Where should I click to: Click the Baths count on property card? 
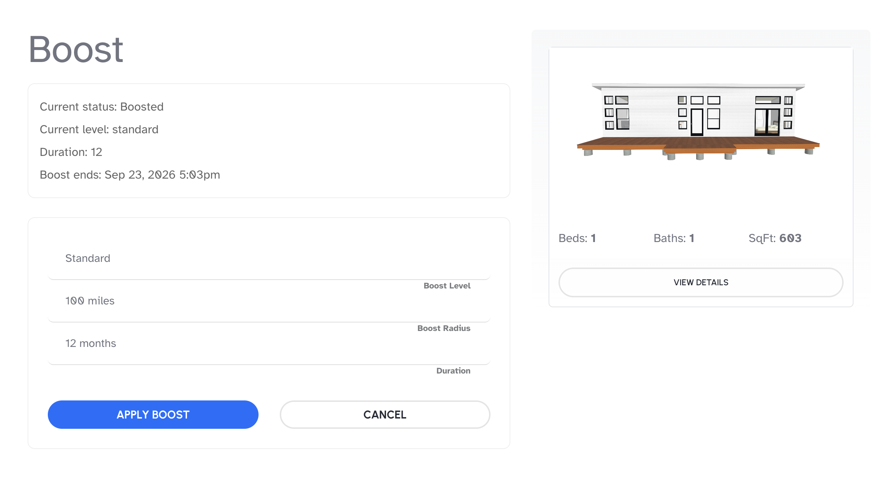pos(674,238)
